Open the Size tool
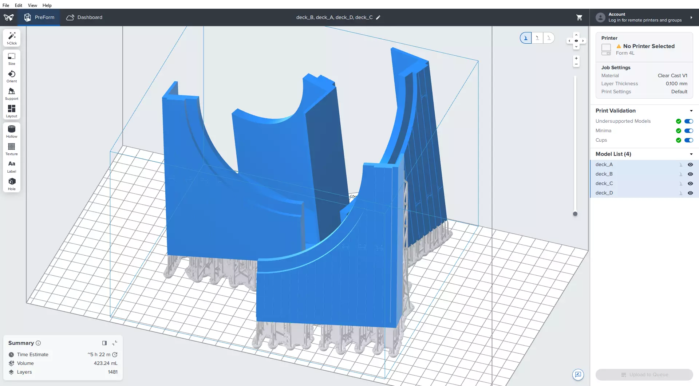This screenshot has height=386, width=699. [12, 58]
